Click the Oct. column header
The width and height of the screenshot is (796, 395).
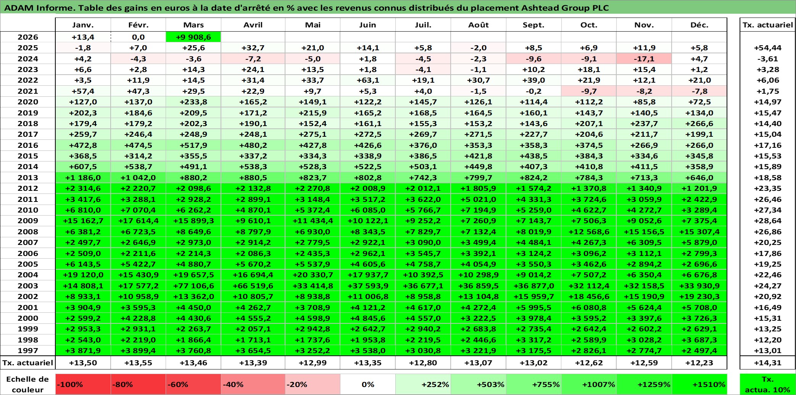pyautogui.click(x=589, y=25)
